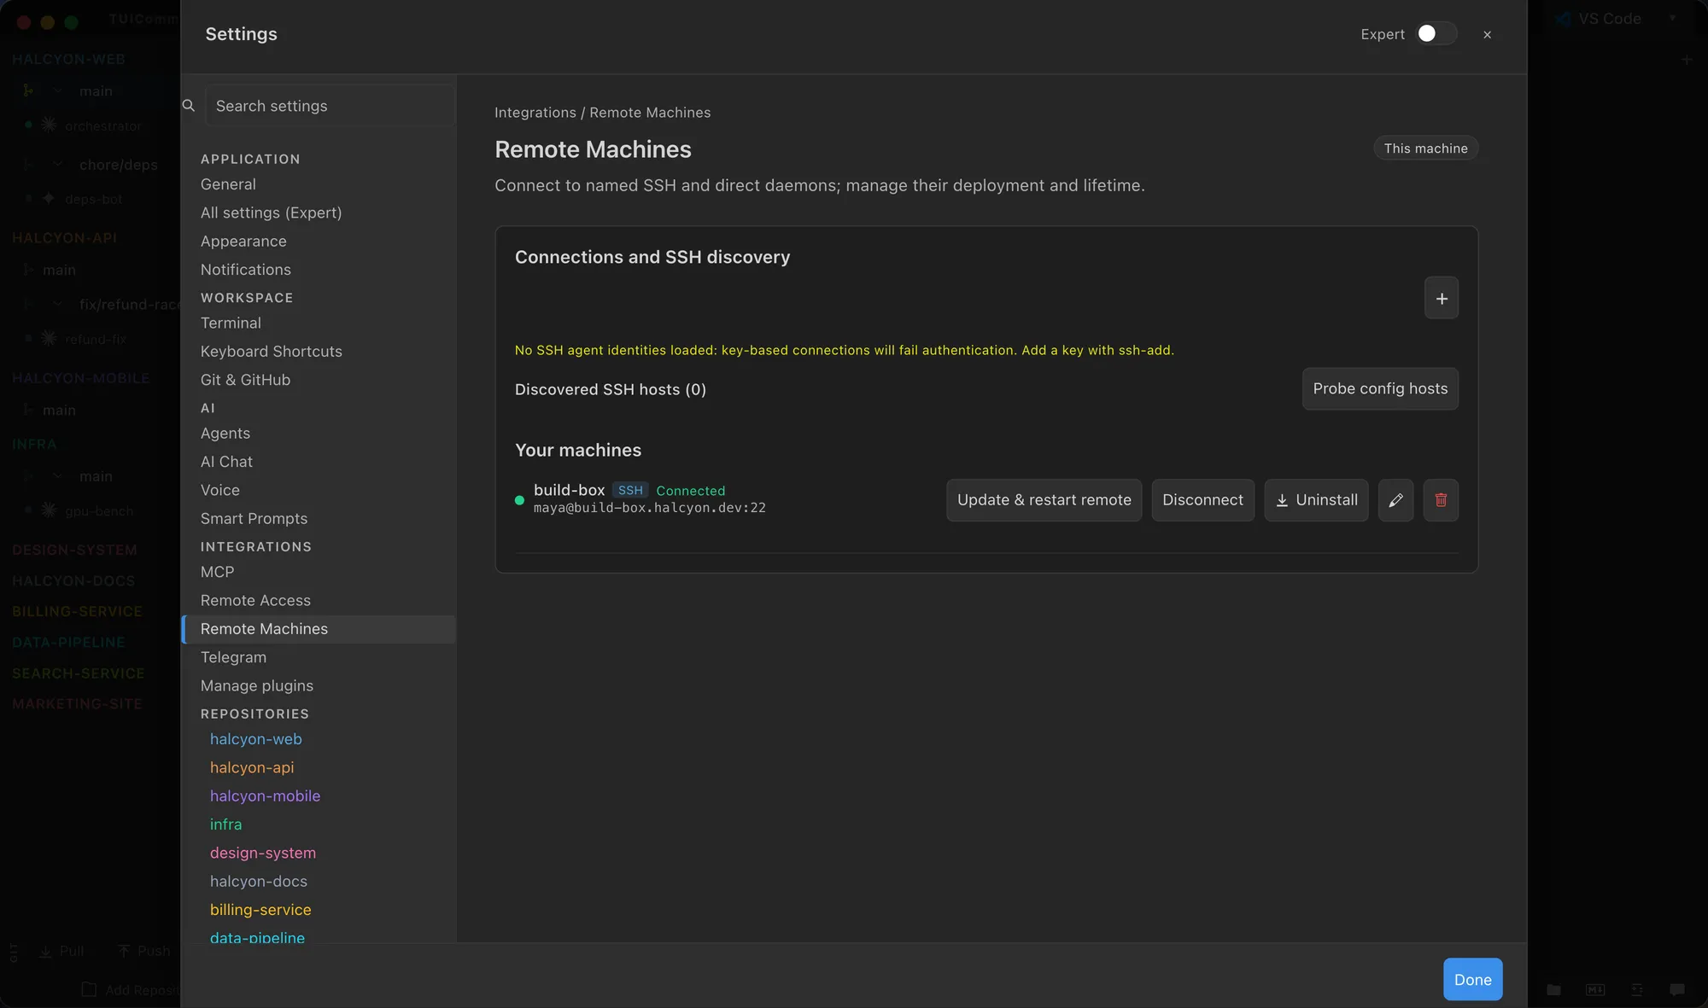Viewport: 1708px width, 1008px height.
Task: Open Manage plugins
Action: point(319,685)
